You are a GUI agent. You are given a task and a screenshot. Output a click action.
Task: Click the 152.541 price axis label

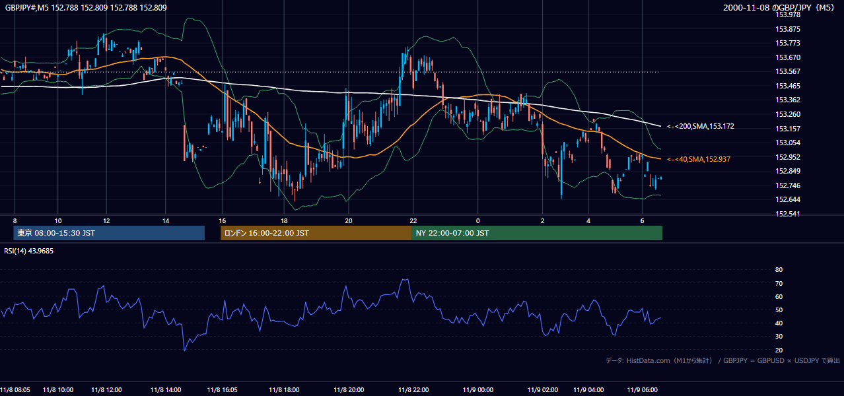(x=788, y=214)
